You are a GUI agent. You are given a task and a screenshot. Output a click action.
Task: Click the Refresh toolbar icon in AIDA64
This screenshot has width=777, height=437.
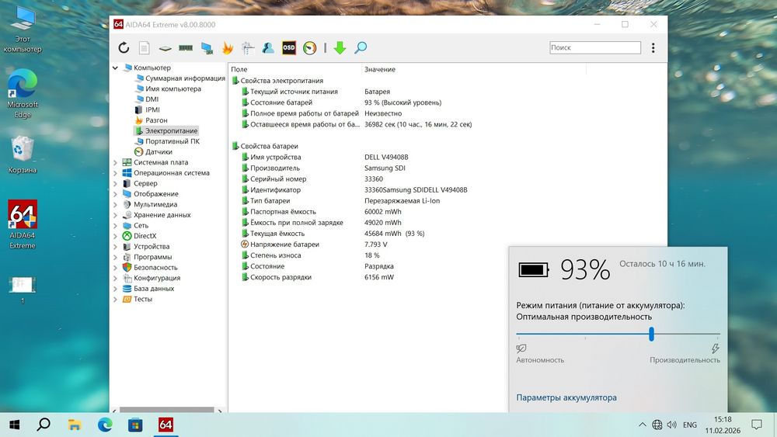[124, 47]
